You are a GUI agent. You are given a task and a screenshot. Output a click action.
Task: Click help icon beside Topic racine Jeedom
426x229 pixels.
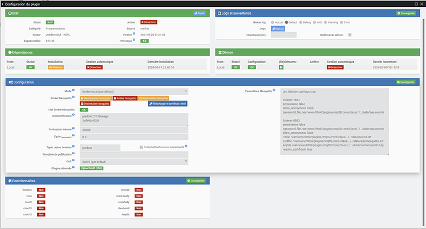[73, 146]
